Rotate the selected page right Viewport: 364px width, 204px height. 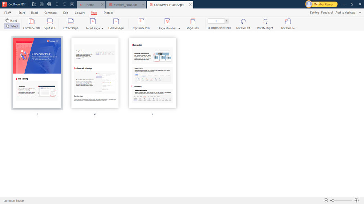tap(265, 21)
